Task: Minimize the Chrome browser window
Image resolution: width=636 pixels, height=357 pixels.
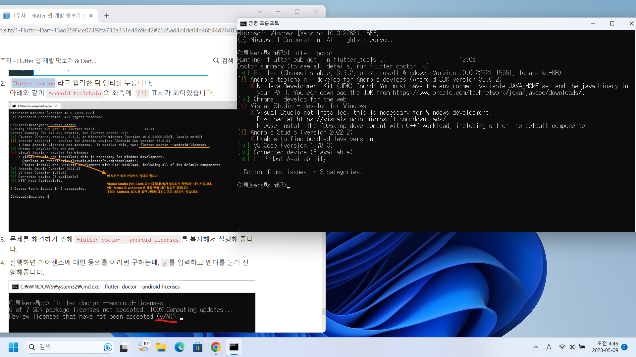Action: tap(278, 12)
